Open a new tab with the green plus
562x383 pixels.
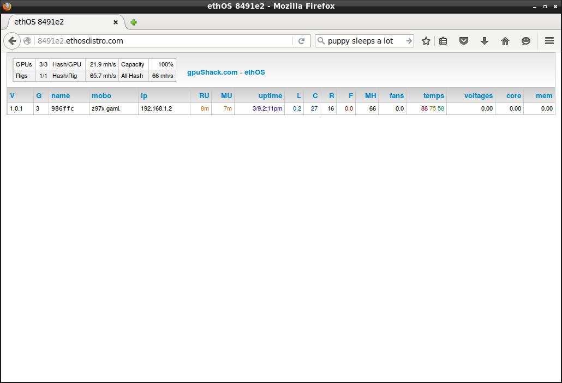tap(134, 22)
